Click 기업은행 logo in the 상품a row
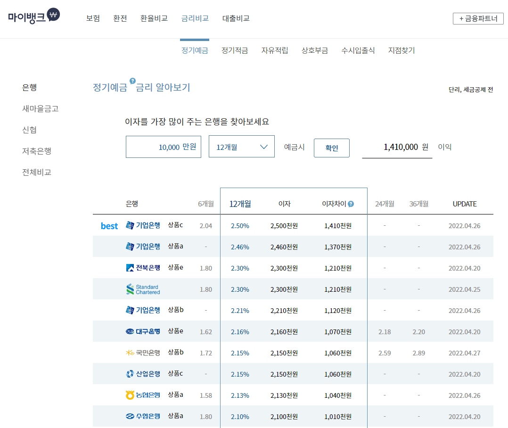The width and height of the screenshot is (508, 428). pyautogui.click(x=143, y=247)
